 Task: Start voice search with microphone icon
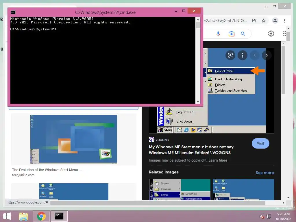coord(218,34)
